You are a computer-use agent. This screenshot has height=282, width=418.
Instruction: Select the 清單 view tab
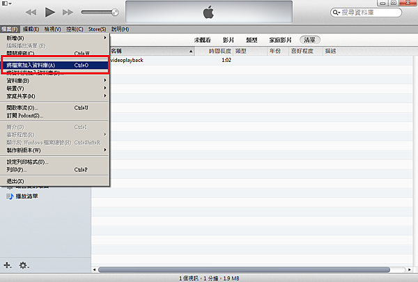[x=310, y=40]
